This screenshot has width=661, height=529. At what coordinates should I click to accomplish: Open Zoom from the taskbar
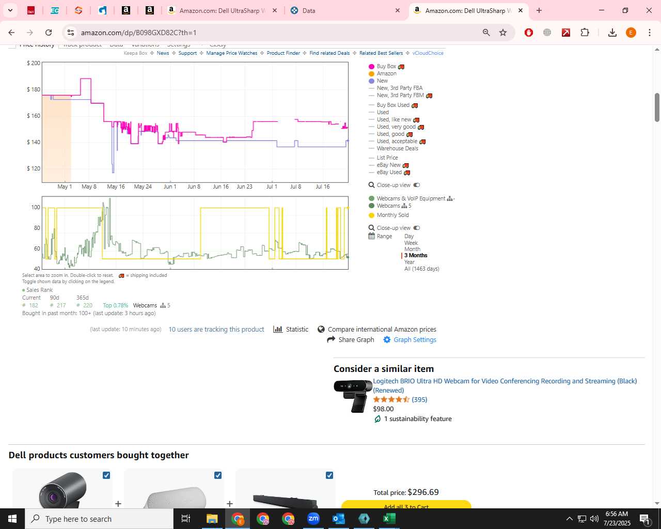pyautogui.click(x=313, y=519)
